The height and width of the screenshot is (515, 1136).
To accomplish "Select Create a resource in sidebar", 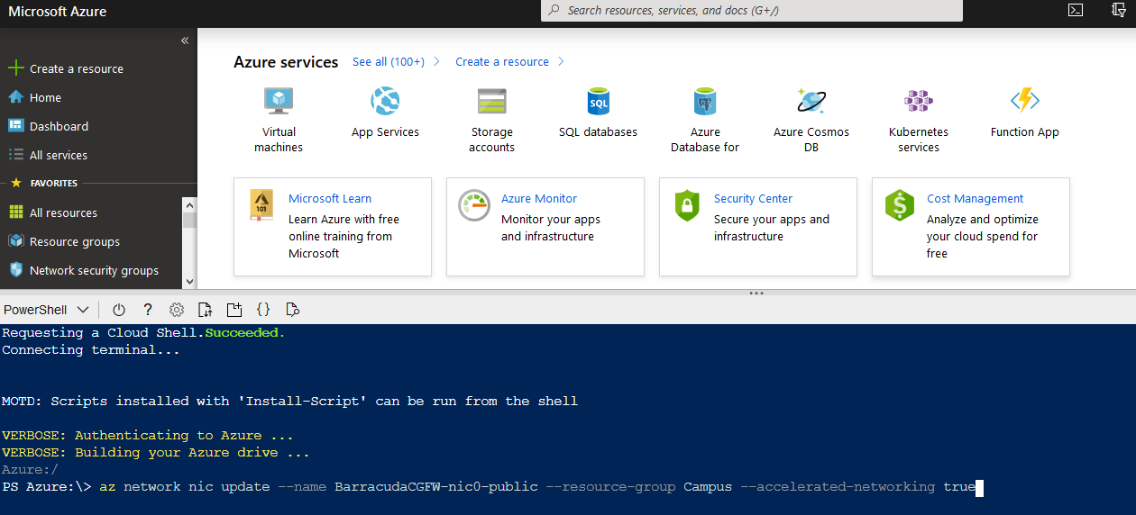I will coord(77,68).
